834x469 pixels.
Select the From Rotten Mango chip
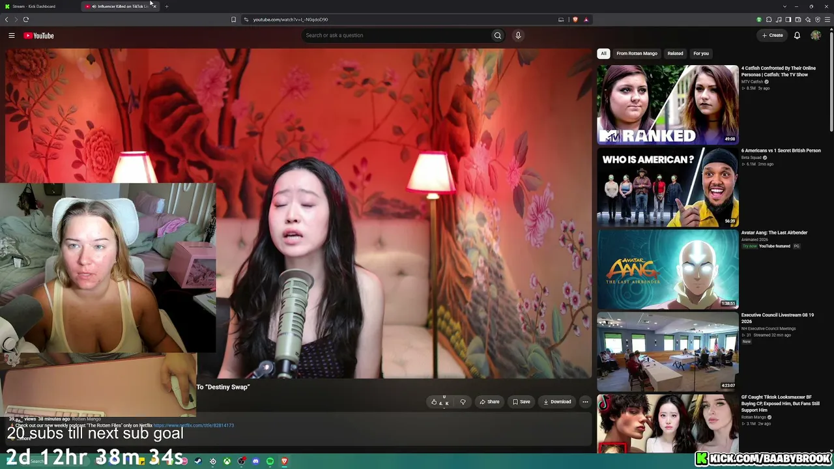click(637, 53)
